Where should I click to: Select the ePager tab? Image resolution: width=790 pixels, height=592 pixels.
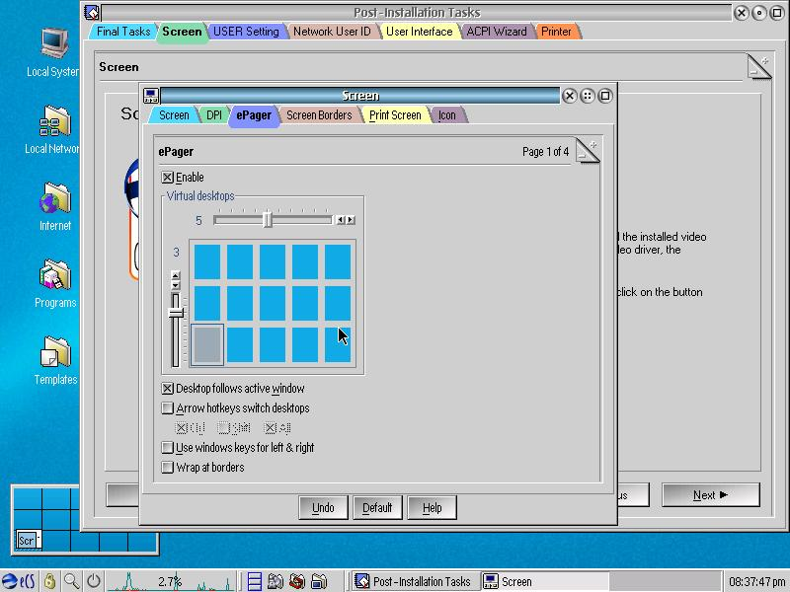click(x=254, y=115)
